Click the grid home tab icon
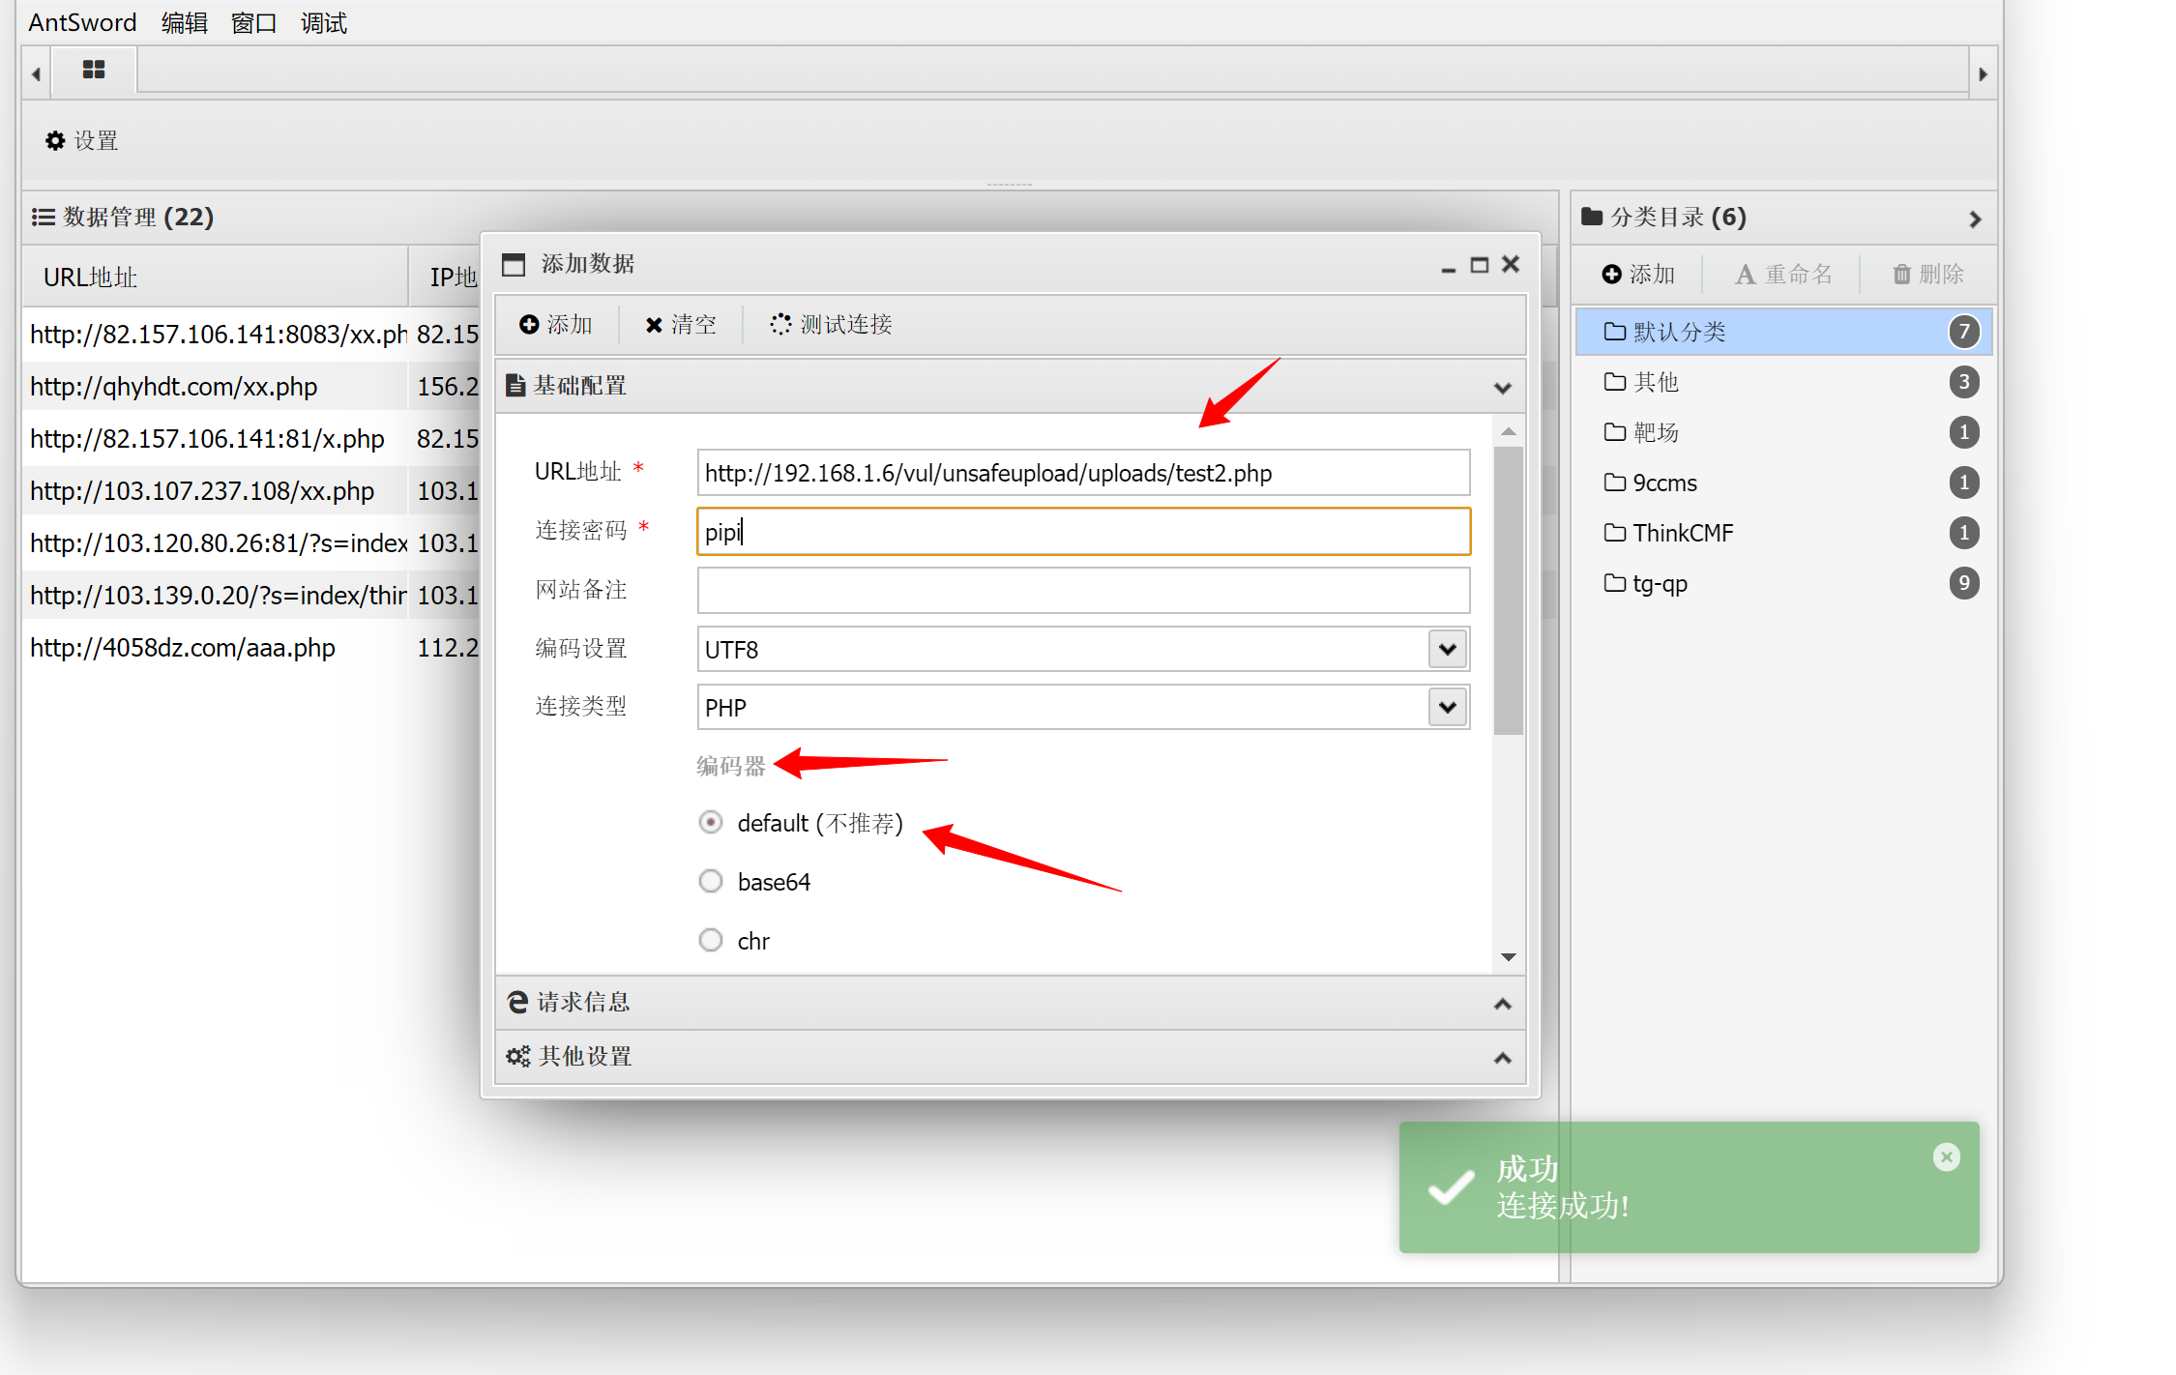Image resolution: width=2176 pixels, height=1375 pixels. 94,70
